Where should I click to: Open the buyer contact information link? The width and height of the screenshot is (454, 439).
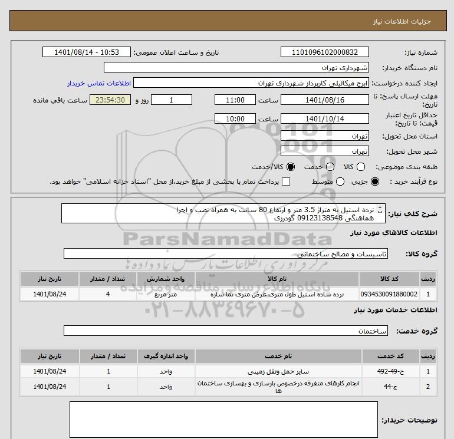(x=99, y=83)
